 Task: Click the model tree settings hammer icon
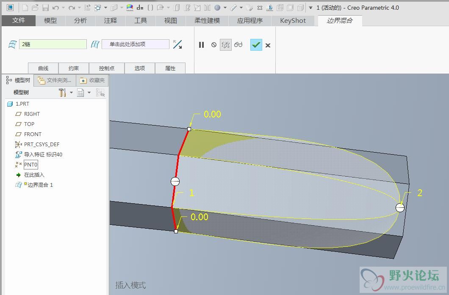point(62,93)
